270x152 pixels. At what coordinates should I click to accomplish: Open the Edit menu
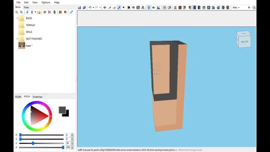[x=26, y=3]
